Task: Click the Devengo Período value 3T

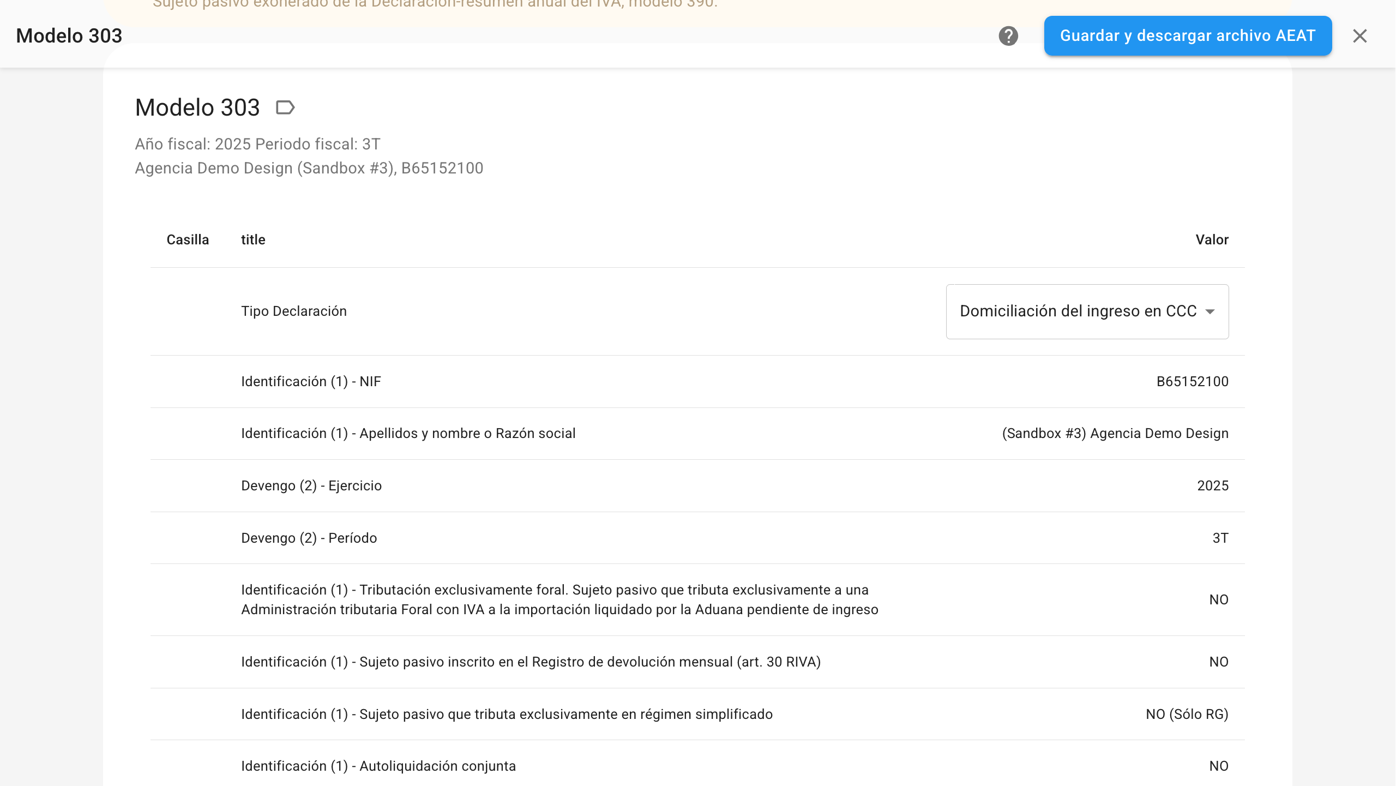Action: (1220, 538)
